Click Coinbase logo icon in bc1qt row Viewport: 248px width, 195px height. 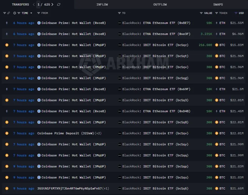tap(39, 56)
